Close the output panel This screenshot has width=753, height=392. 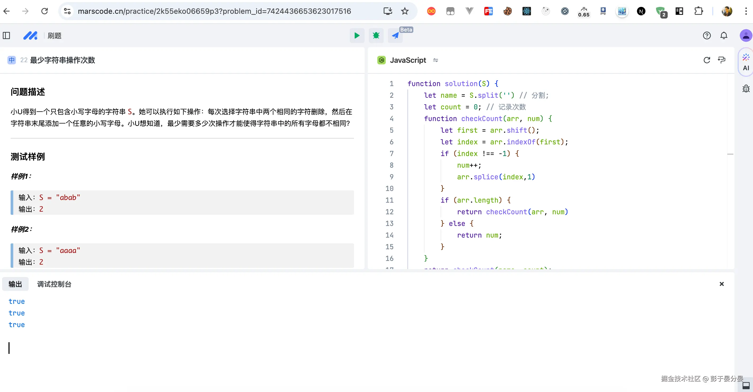721,284
